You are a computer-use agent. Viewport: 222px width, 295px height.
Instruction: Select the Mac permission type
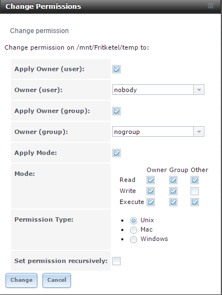click(134, 230)
